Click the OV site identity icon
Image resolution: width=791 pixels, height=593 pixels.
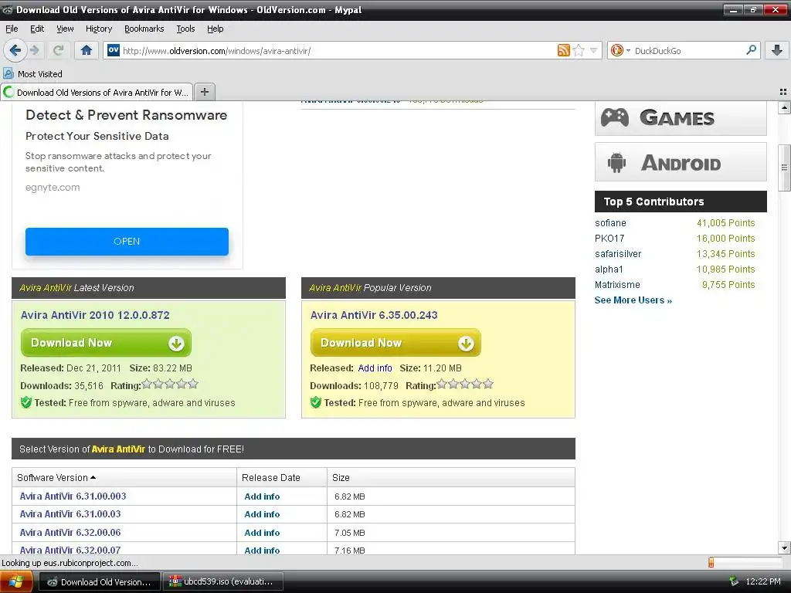114,50
